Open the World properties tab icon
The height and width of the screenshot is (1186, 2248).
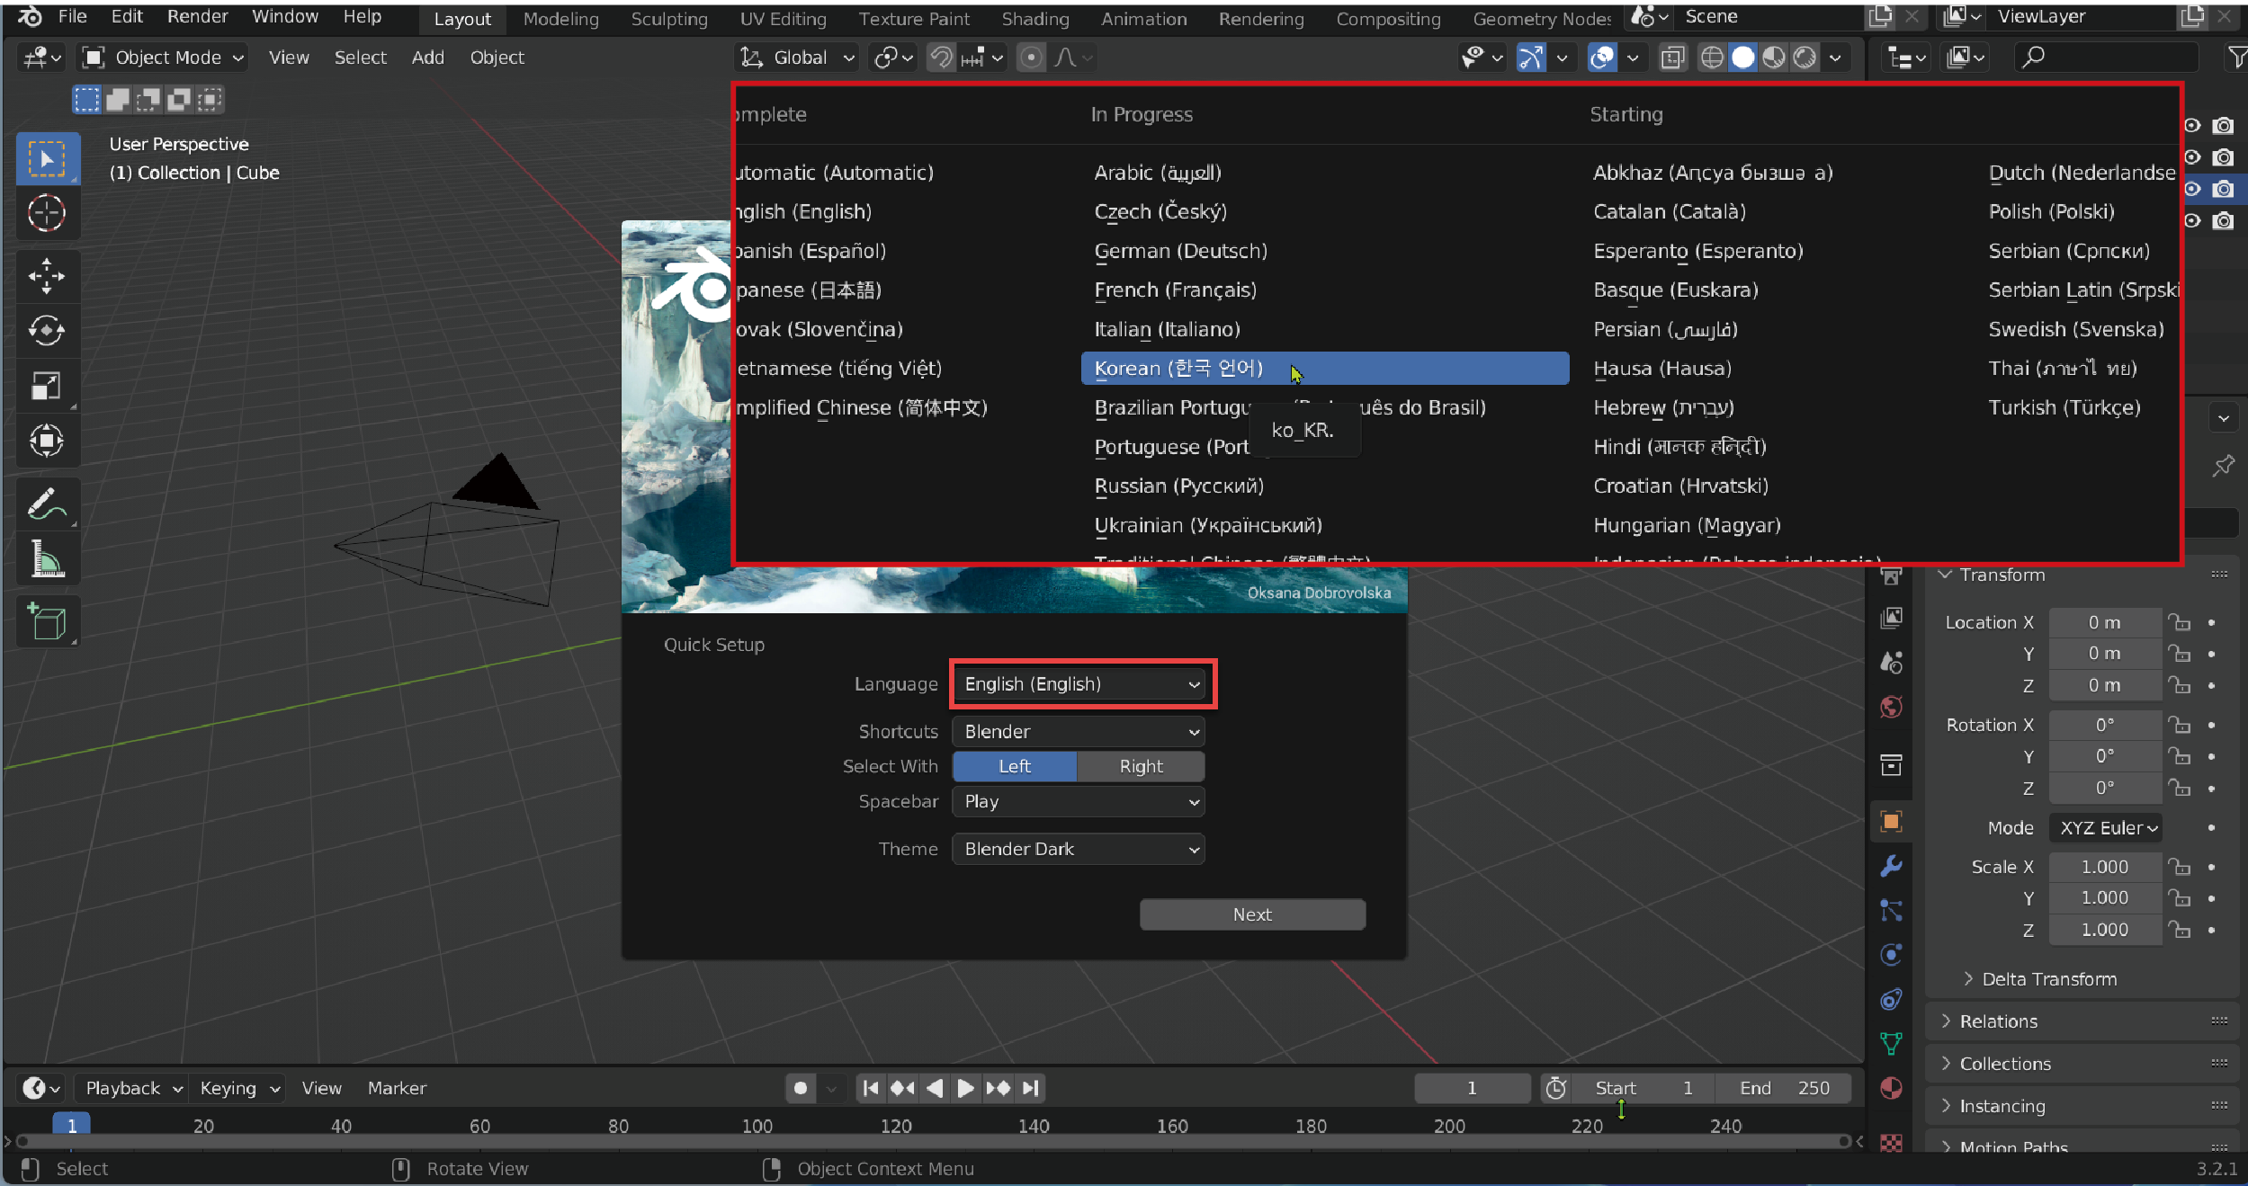[1891, 708]
